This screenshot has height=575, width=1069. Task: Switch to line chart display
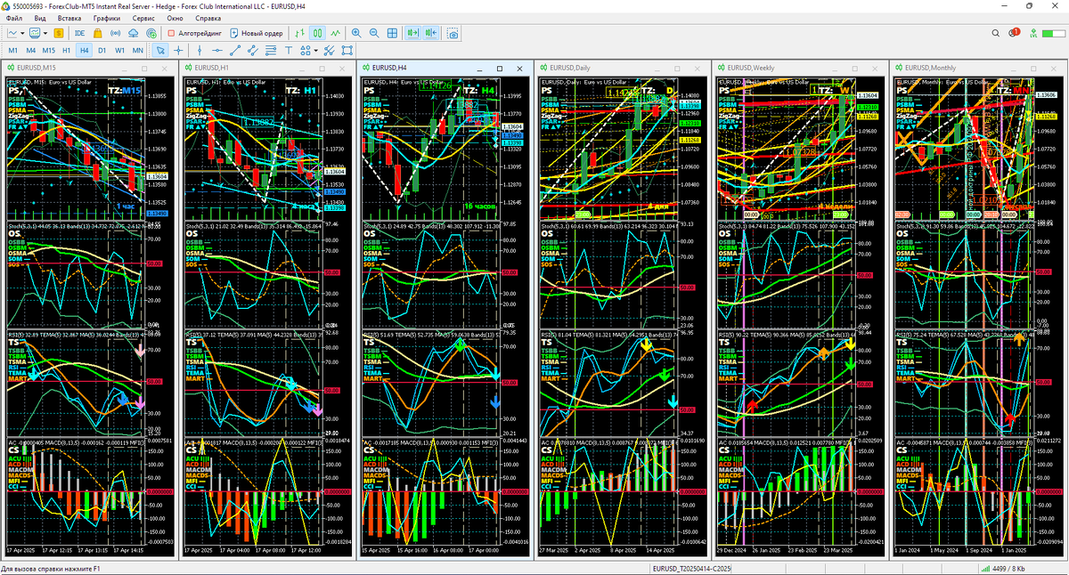click(x=335, y=33)
